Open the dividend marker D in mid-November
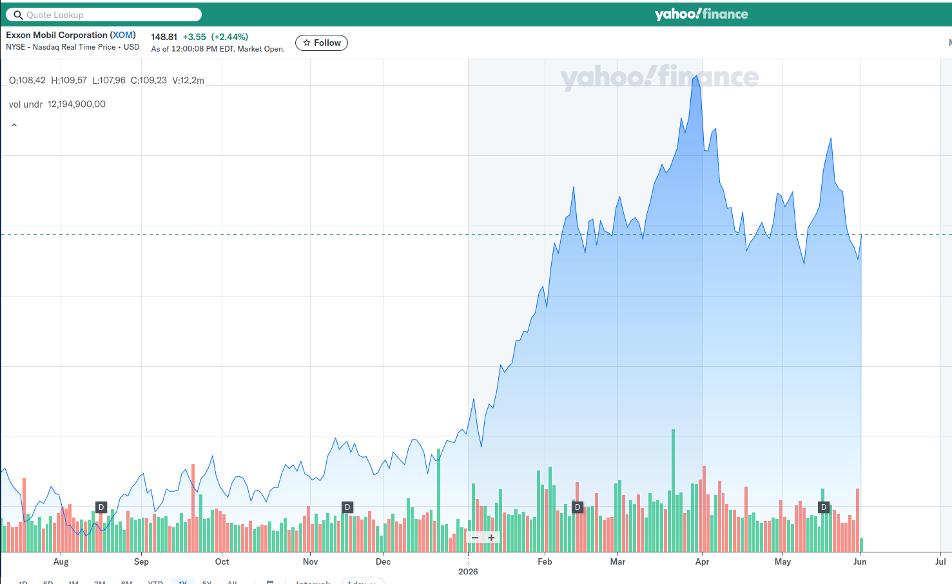This screenshot has width=952, height=584. pyautogui.click(x=347, y=507)
